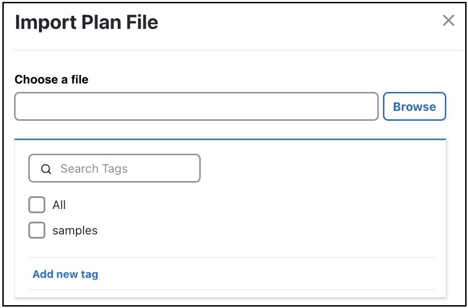
Task: Select the checkbox beside samples
Action: [x=37, y=230]
